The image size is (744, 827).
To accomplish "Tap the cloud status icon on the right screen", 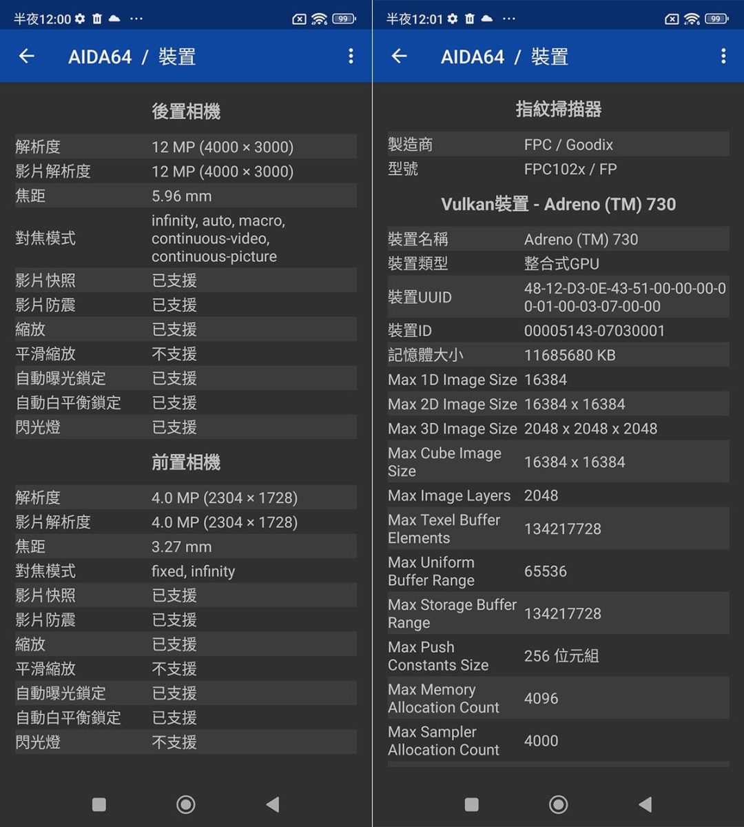I will pyautogui.click(x=486, y=19).
